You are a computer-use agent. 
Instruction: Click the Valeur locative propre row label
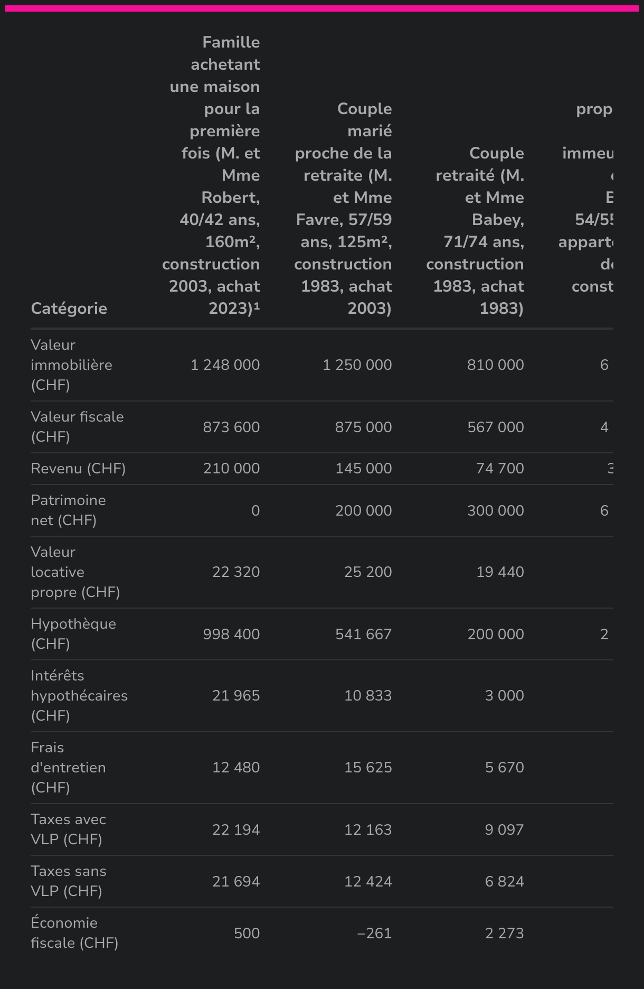(75, 572)
